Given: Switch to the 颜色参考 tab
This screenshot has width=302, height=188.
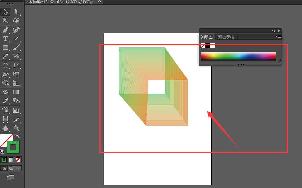Looking at the screenshot, I should pos(226,37).
